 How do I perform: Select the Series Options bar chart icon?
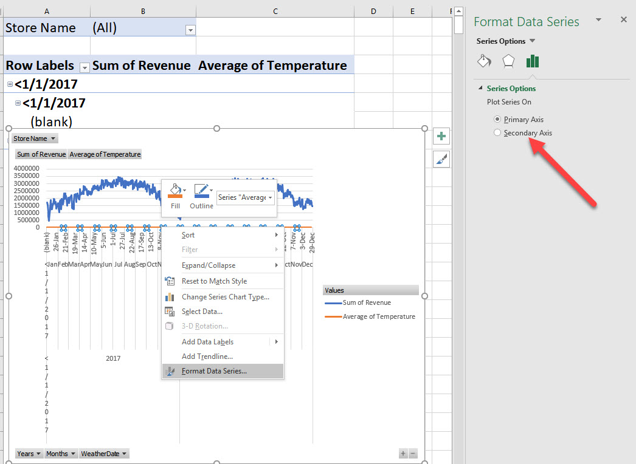(533, 61)
